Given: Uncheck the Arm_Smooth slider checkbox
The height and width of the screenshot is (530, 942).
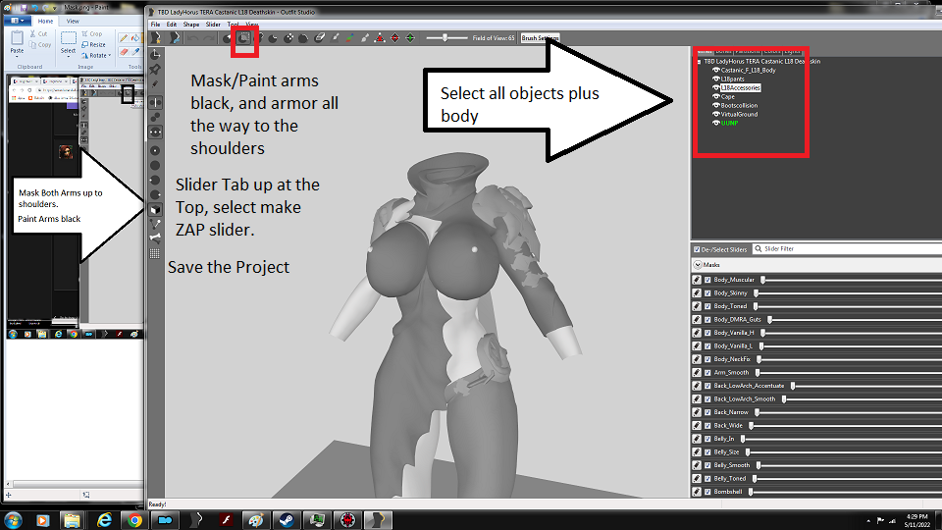Looking at the screenshot, I should 707,373.
